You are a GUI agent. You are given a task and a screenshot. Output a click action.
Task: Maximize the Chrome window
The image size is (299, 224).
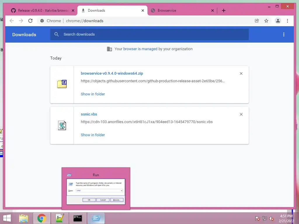pyautogui.click(x=277, y=6)
